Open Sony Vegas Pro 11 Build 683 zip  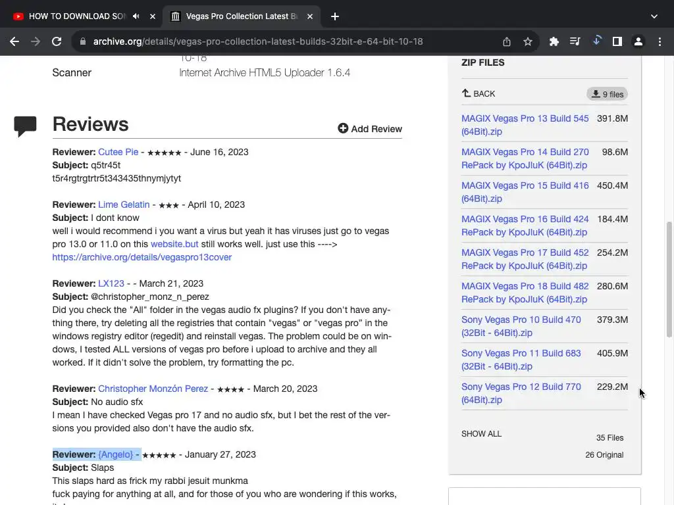(x=521, y=360)
